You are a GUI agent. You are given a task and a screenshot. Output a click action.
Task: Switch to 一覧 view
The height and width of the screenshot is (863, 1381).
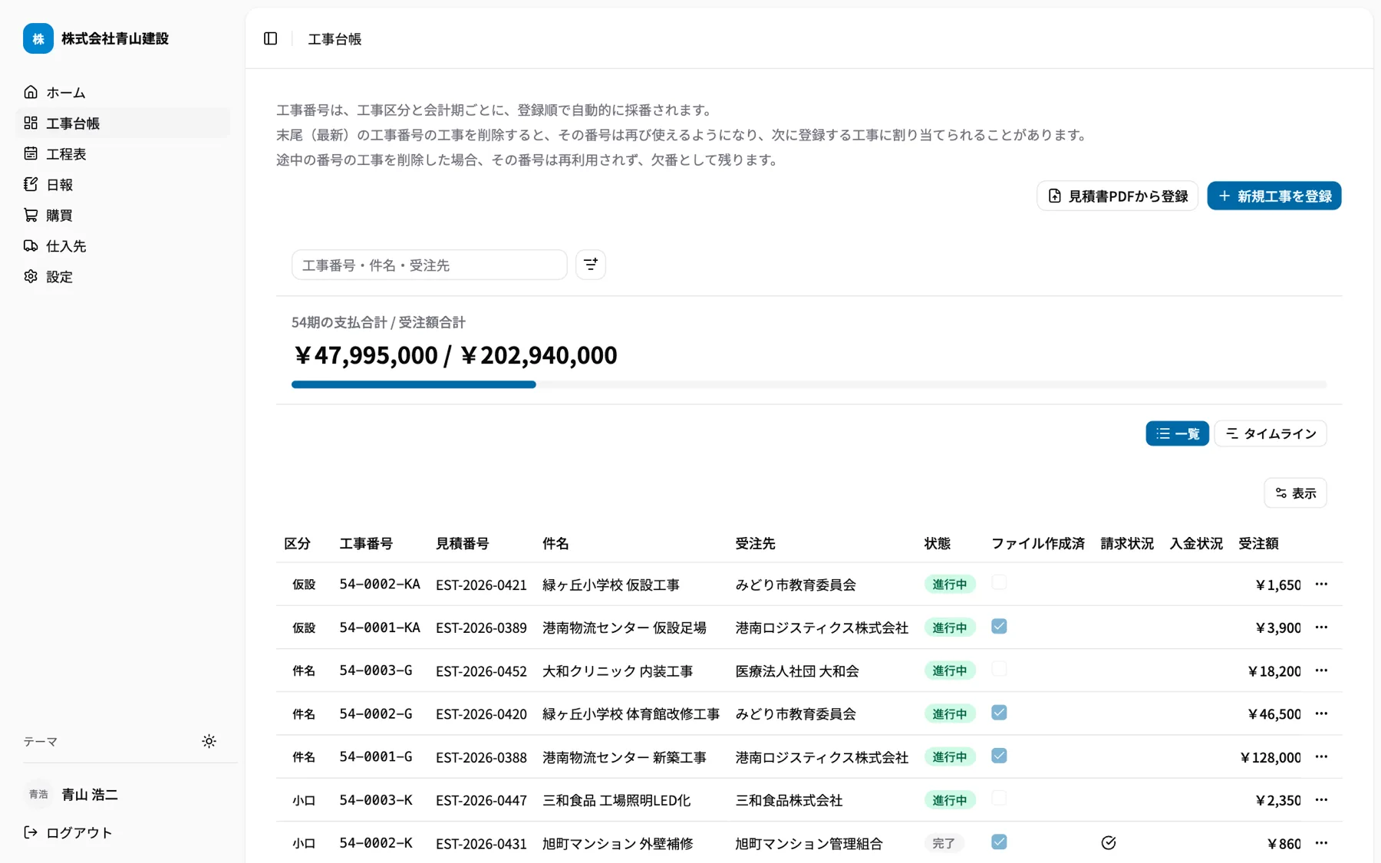1177,433
